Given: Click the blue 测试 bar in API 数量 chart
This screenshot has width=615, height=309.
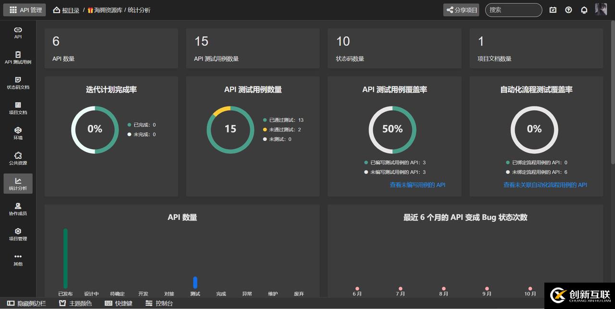Looking at the screenshot, I should pyautogui.click(x=195, y=283).
